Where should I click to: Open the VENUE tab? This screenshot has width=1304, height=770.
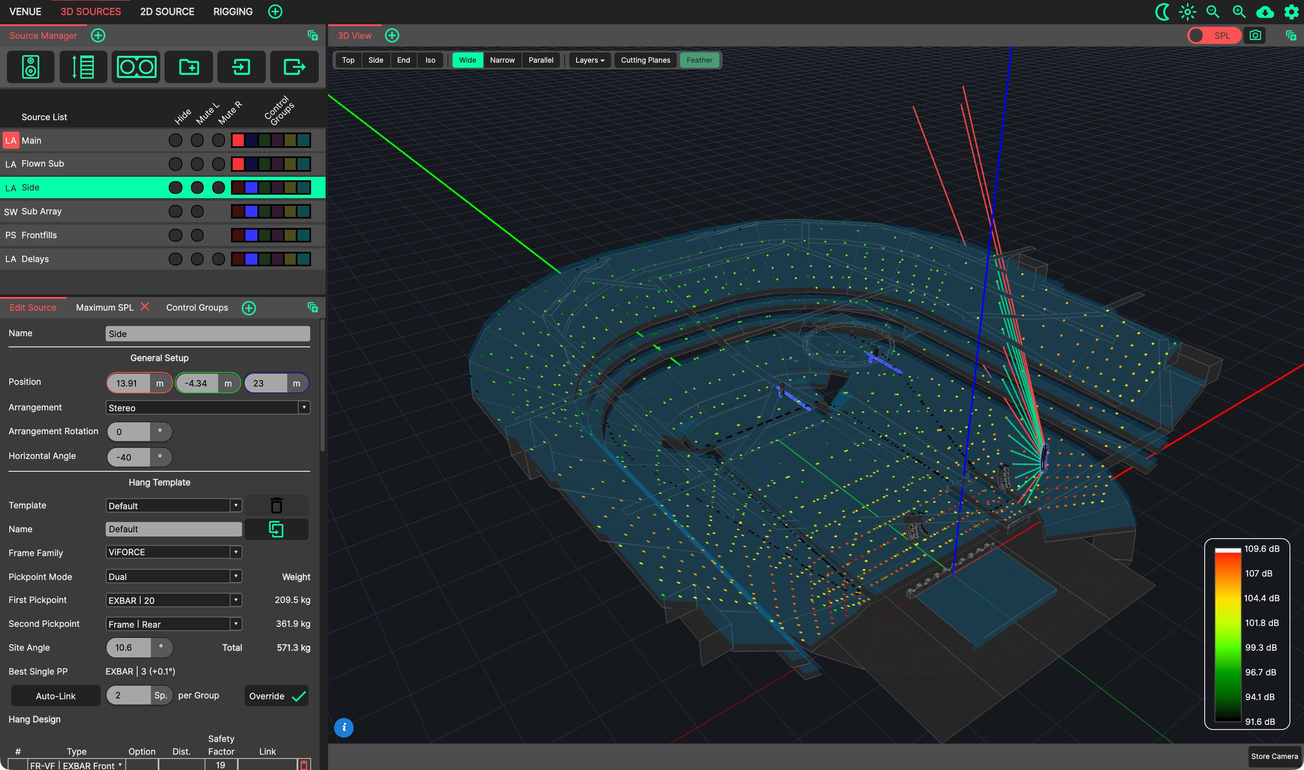pyautogui.click(x=26, y=12)
